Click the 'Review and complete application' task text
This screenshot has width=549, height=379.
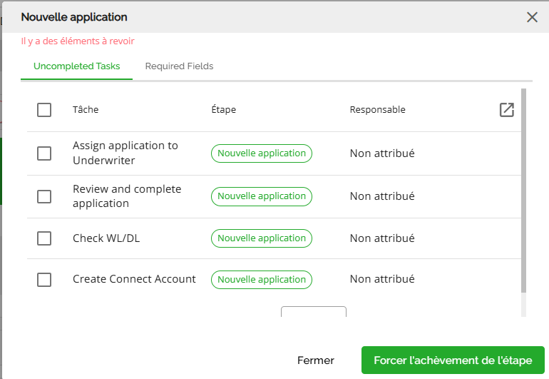(127, 196)
